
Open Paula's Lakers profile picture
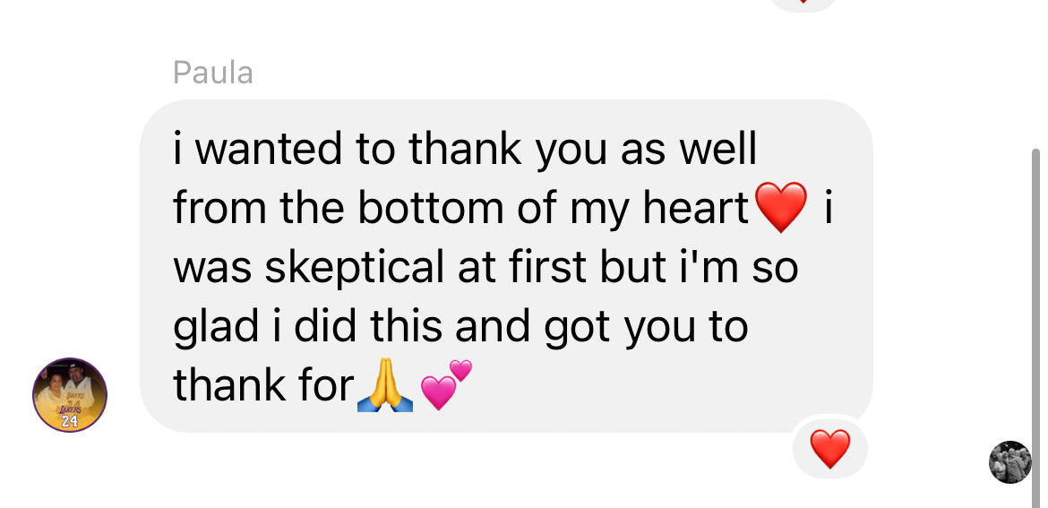pos(70,394)
